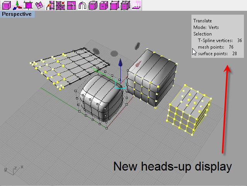Select the four-pane grid path icon

pos(71,5)
